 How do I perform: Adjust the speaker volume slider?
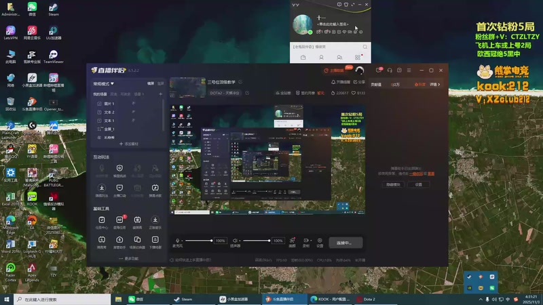(x=257, y=241)
